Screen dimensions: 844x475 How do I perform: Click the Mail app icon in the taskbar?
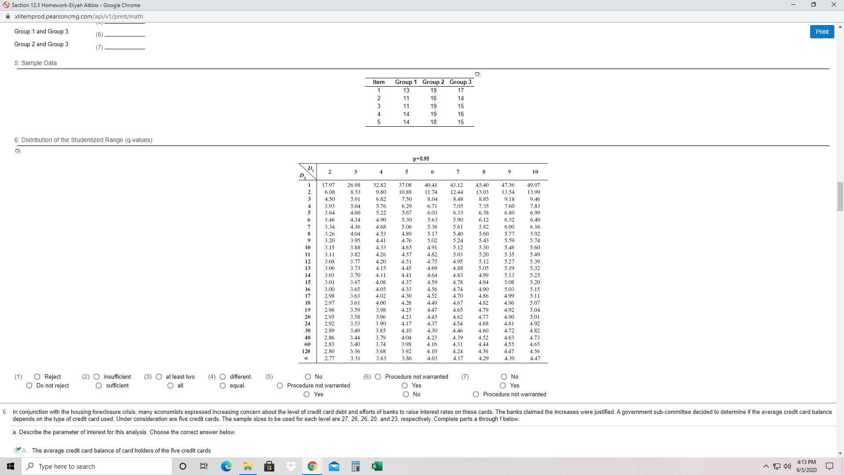pos(334,466)
